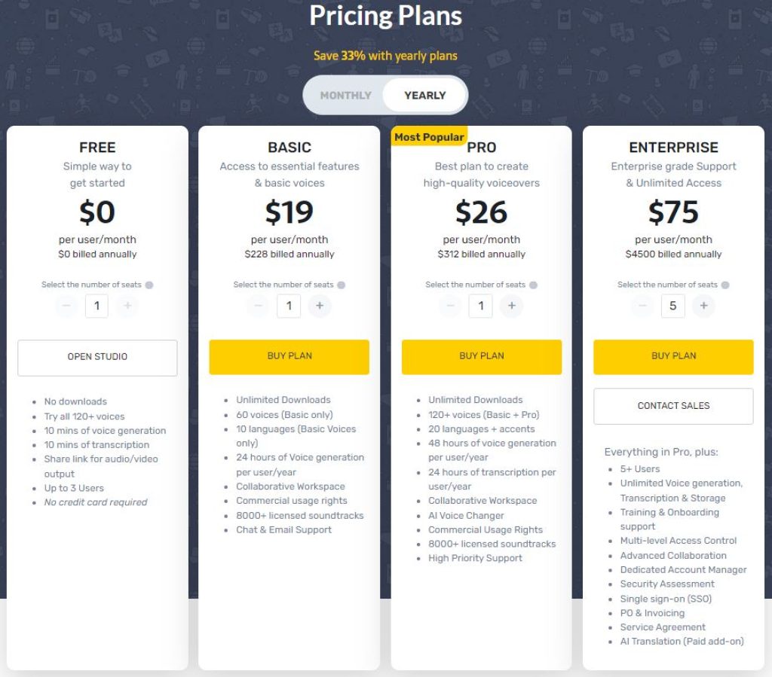Viewport: 772px width, 677px height.
Task: Increase seat count for Basic plan
Action: (320, 306)
